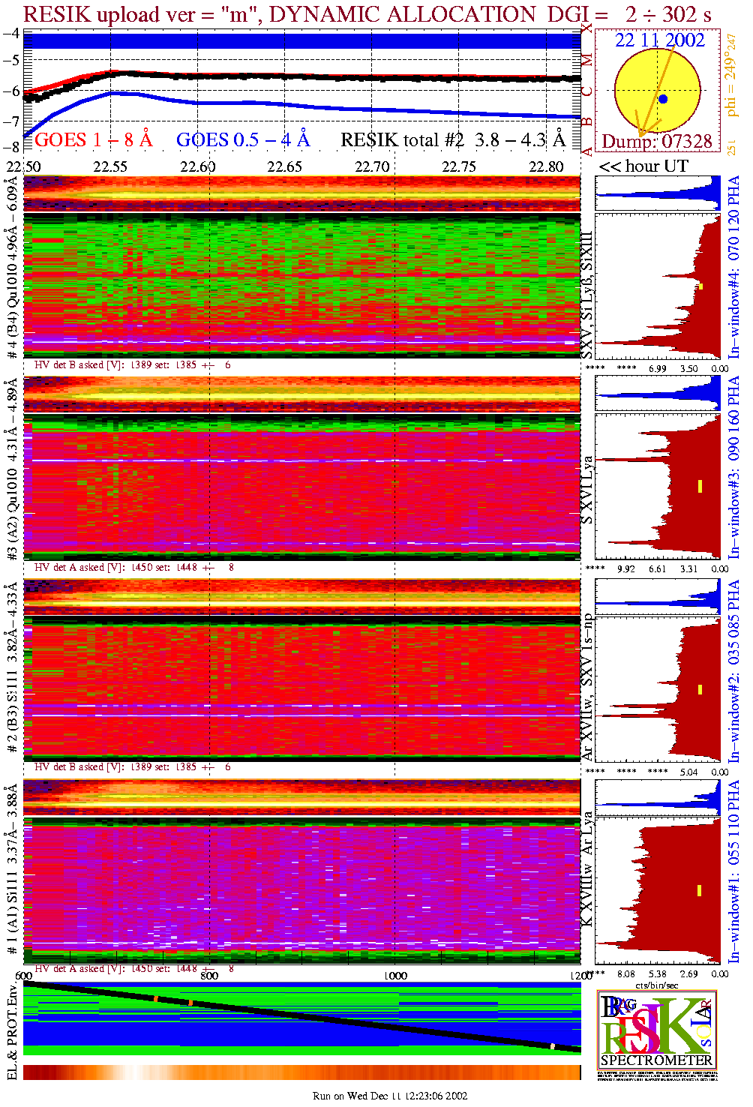753x1107 pixels.
Task: Click the "<< hour UT" axis label
Action: 643,166
